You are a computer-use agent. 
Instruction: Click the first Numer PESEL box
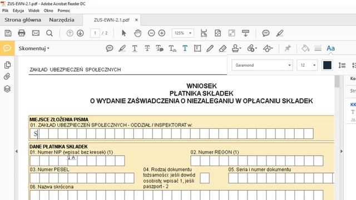click(x=34, y=178)
